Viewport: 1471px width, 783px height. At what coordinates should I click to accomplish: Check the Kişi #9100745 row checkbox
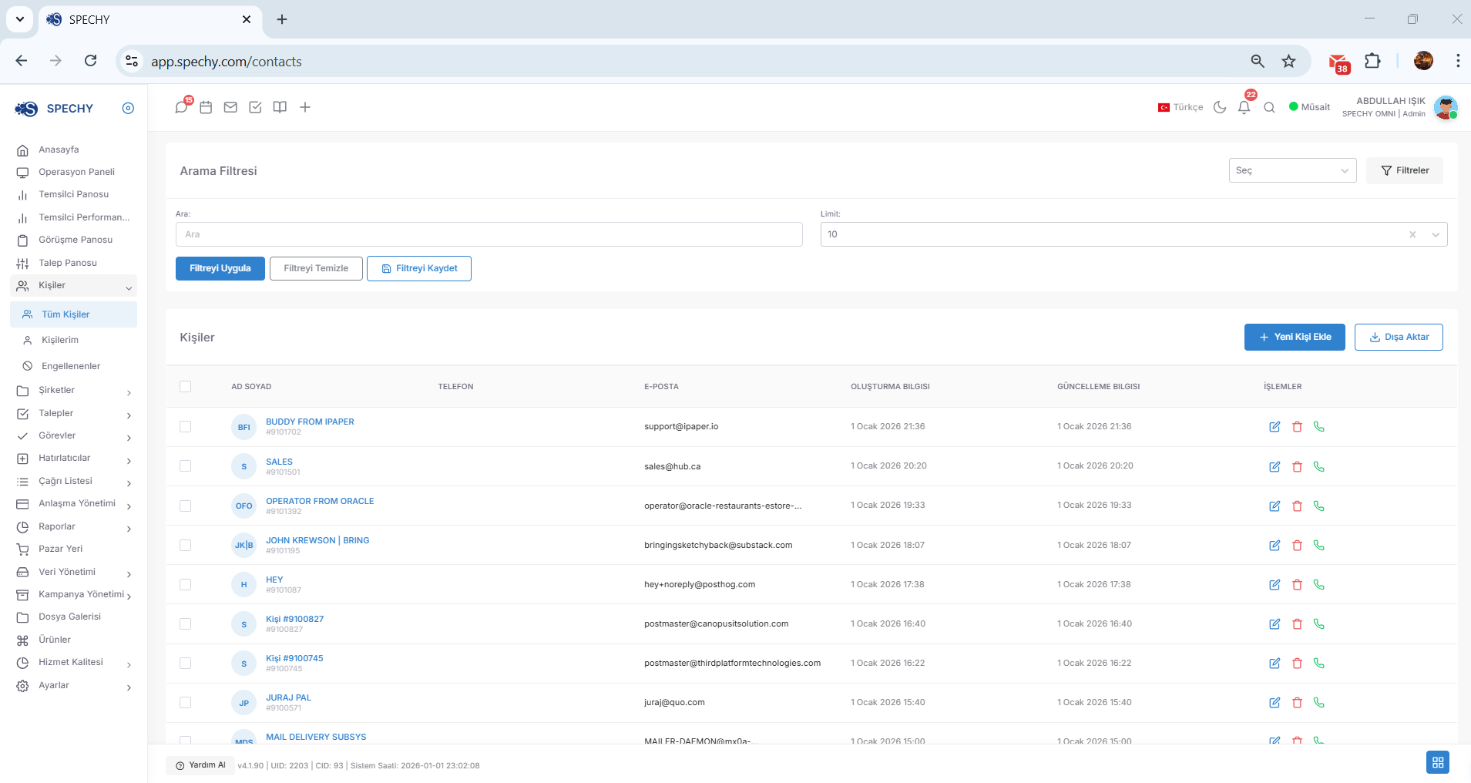[185, 663]
